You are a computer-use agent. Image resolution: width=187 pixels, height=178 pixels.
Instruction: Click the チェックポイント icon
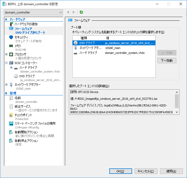click(x=11, y=115)
